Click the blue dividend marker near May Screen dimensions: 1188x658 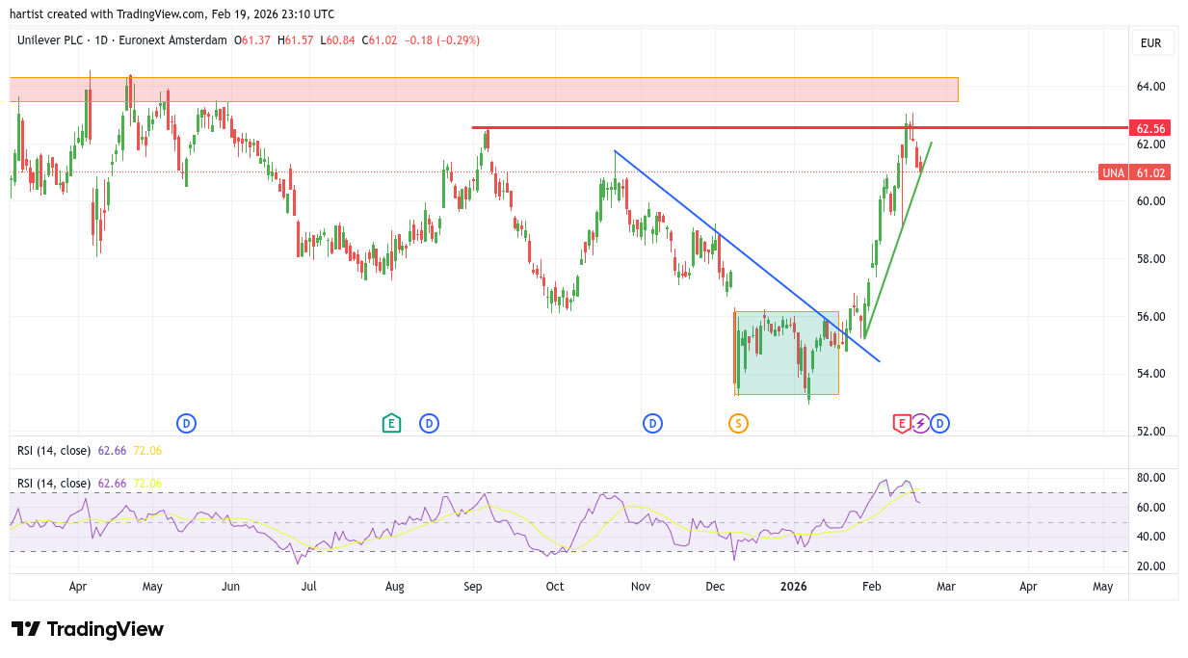(x=186, y=423)
